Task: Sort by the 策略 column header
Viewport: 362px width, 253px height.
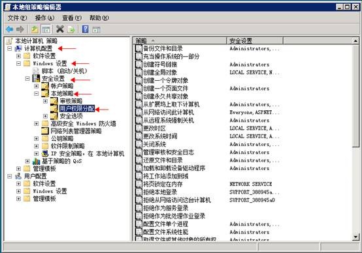Action: pyautogui.click(x=180, y=41)
